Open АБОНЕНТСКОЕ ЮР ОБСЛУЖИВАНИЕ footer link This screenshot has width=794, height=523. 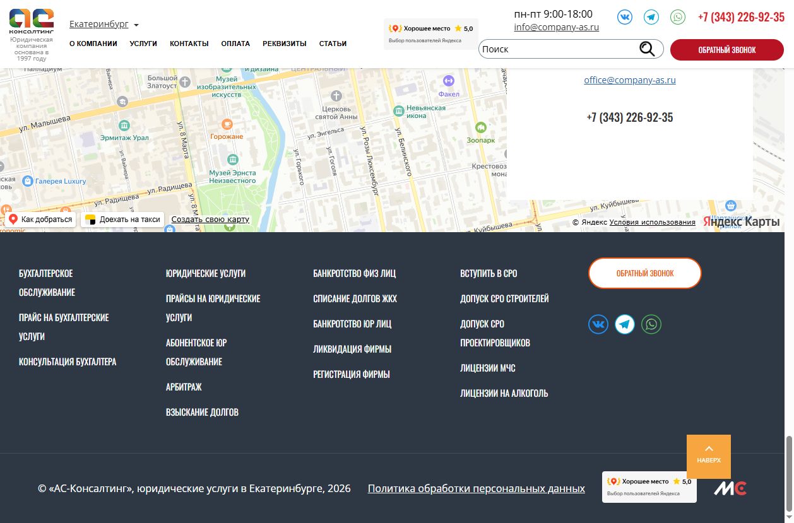tap(196, 352)
